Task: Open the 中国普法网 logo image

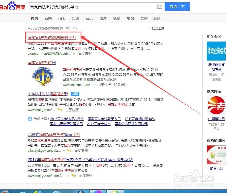Action: [216, 105]
